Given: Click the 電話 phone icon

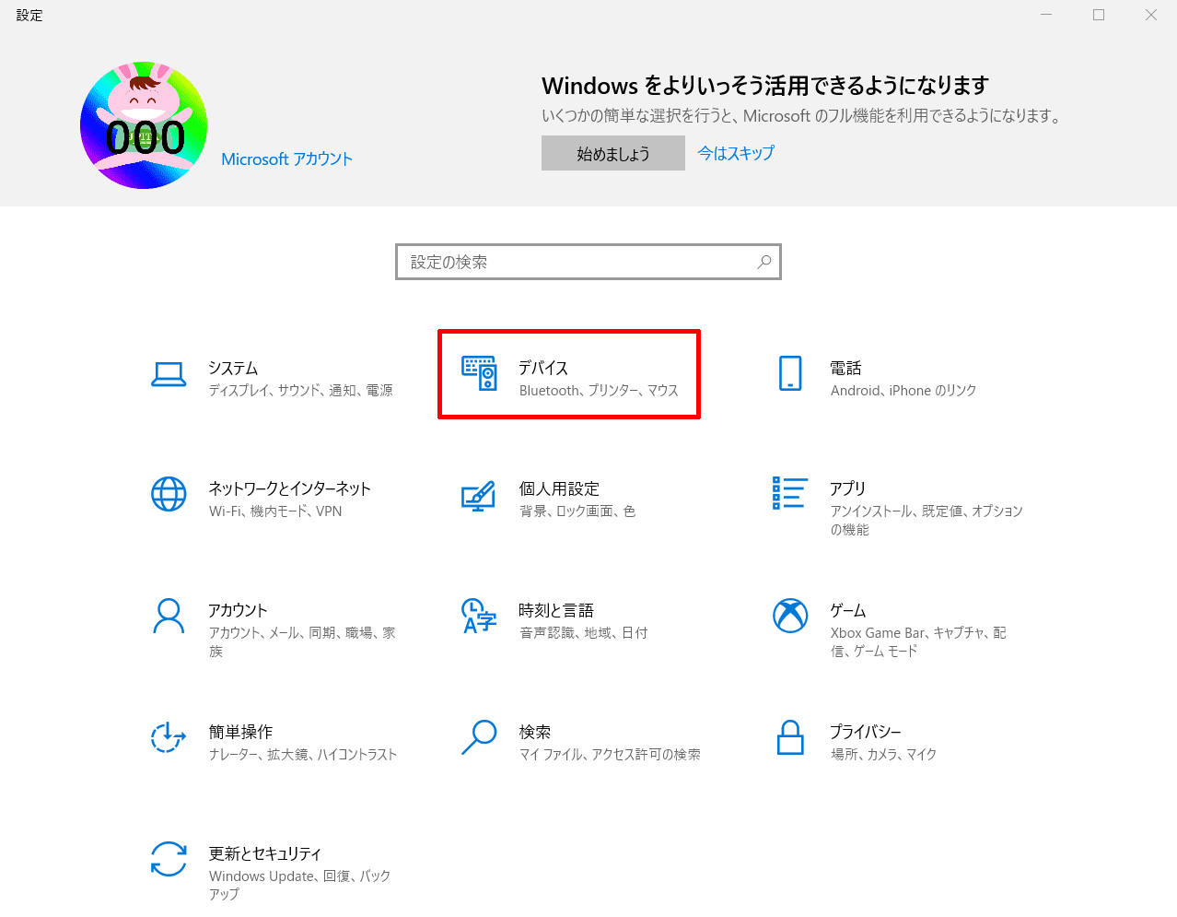Looking at the screenshot, I should click(x=790, y=373).
